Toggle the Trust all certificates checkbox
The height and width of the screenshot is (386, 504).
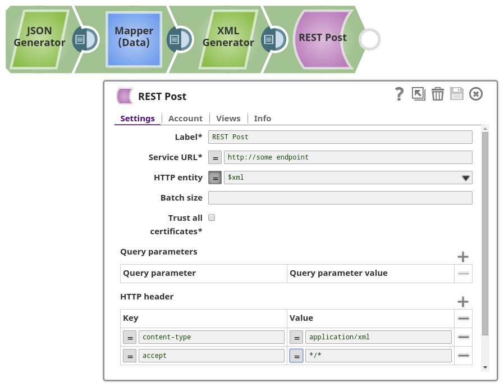click(212, 217)
